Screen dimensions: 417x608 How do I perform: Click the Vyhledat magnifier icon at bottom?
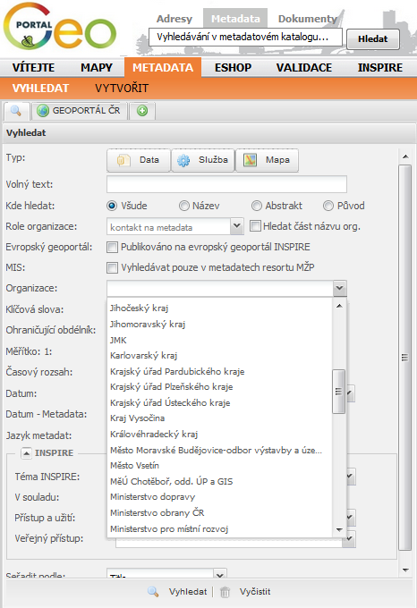pyautogui.click(x=153, y=592)
